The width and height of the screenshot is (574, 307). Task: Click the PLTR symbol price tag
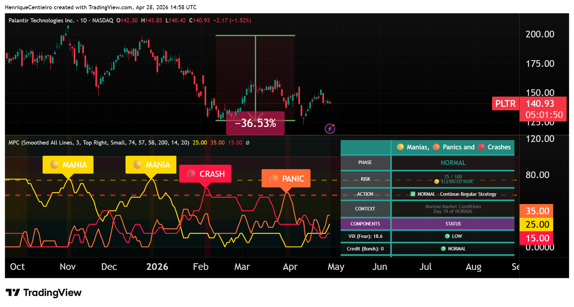505,104
